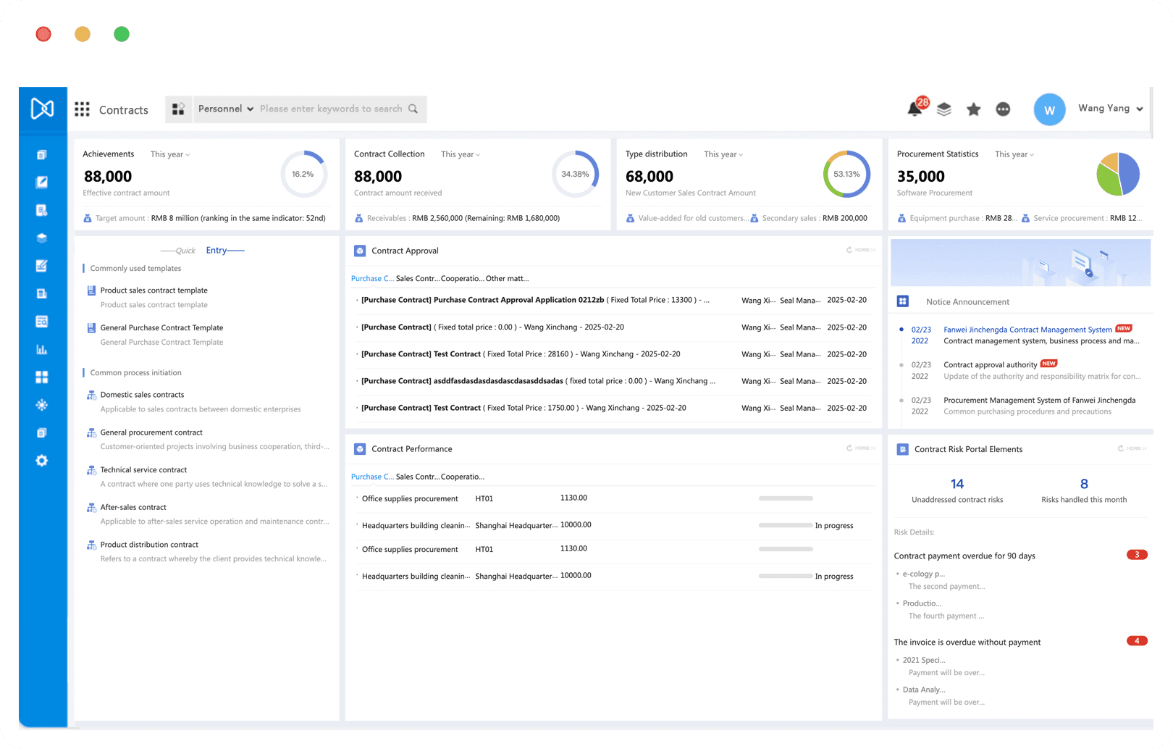Screen dimensions: 1173x749
Task: Open Technical service contract process
Action: click(x=143, y=470)
